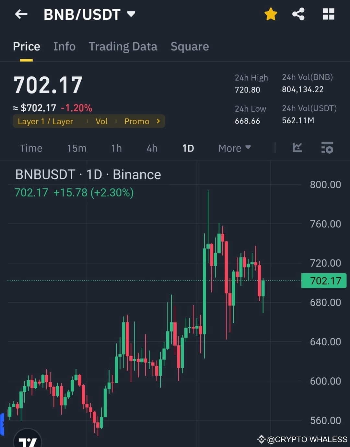Screen dimensions: 350x447
Task: Open the indicators settings icon
Action: click(327, 148)
